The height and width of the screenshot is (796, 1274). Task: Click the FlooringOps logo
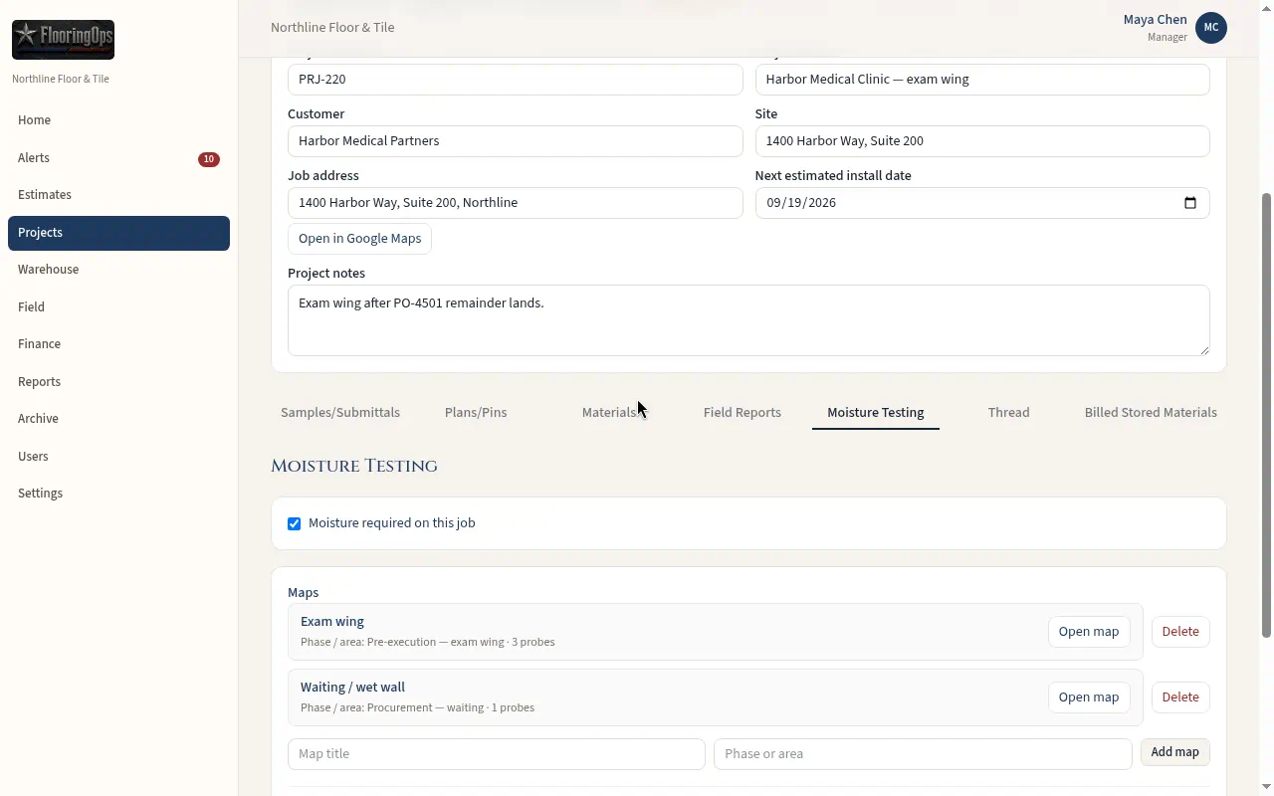coord(63,40)
